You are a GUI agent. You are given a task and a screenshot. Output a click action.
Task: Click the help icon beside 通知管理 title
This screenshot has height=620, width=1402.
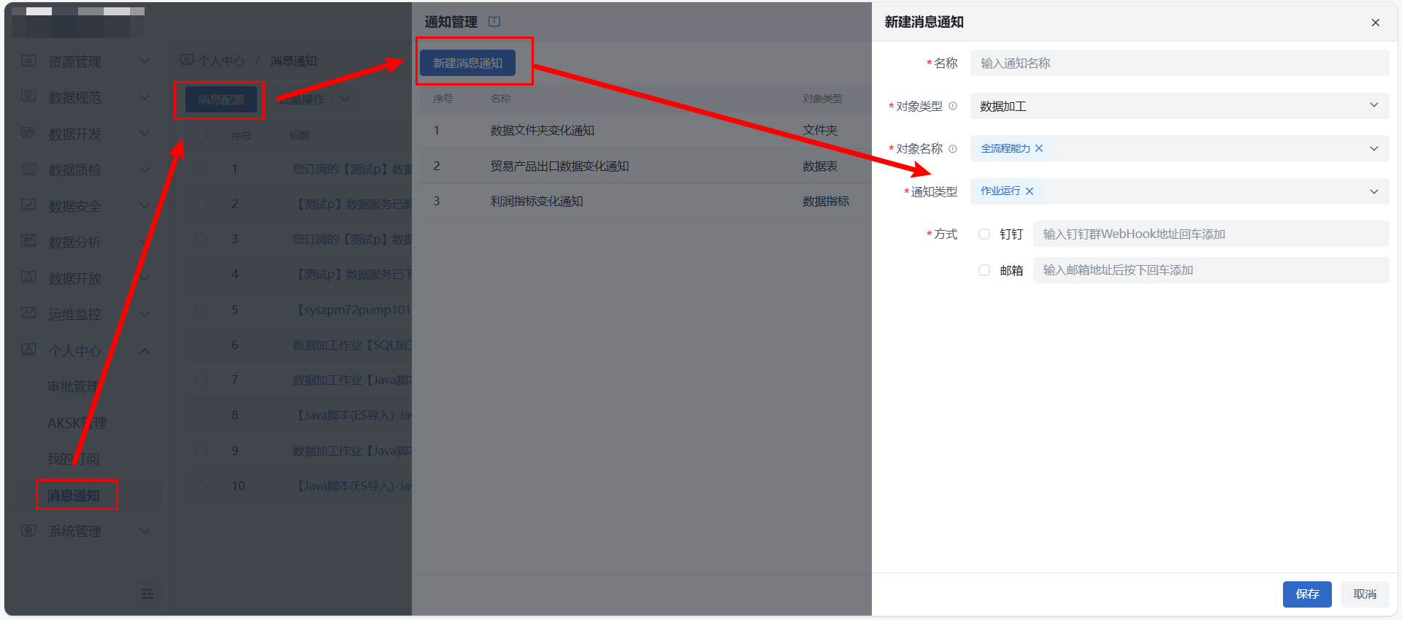click(x=494, y=22)
